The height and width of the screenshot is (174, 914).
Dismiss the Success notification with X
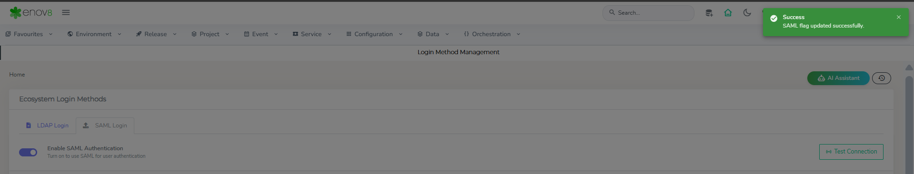coord(899,17)
